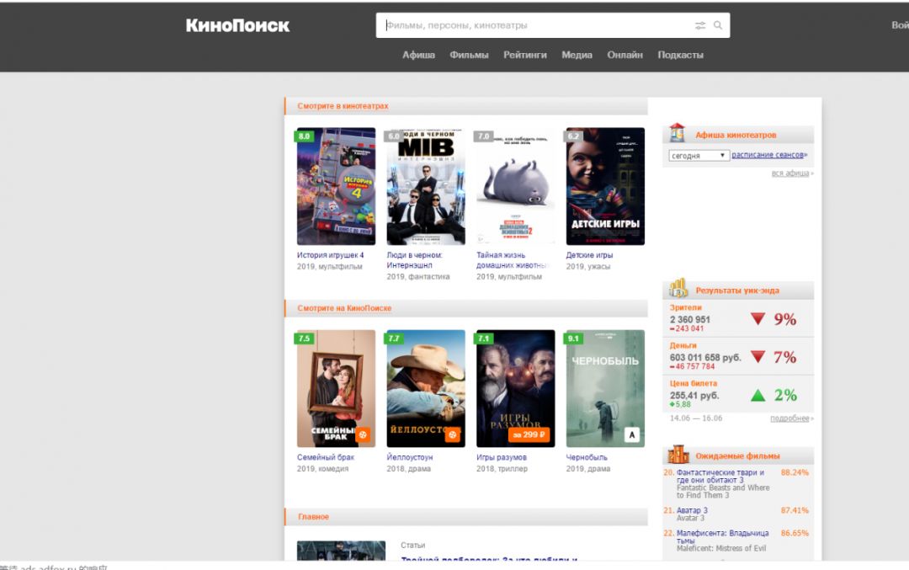This screenshot has width=909, height=570.
Task: Click the 'Зрители' label in weekend results
Action: (x=685, y=308)
